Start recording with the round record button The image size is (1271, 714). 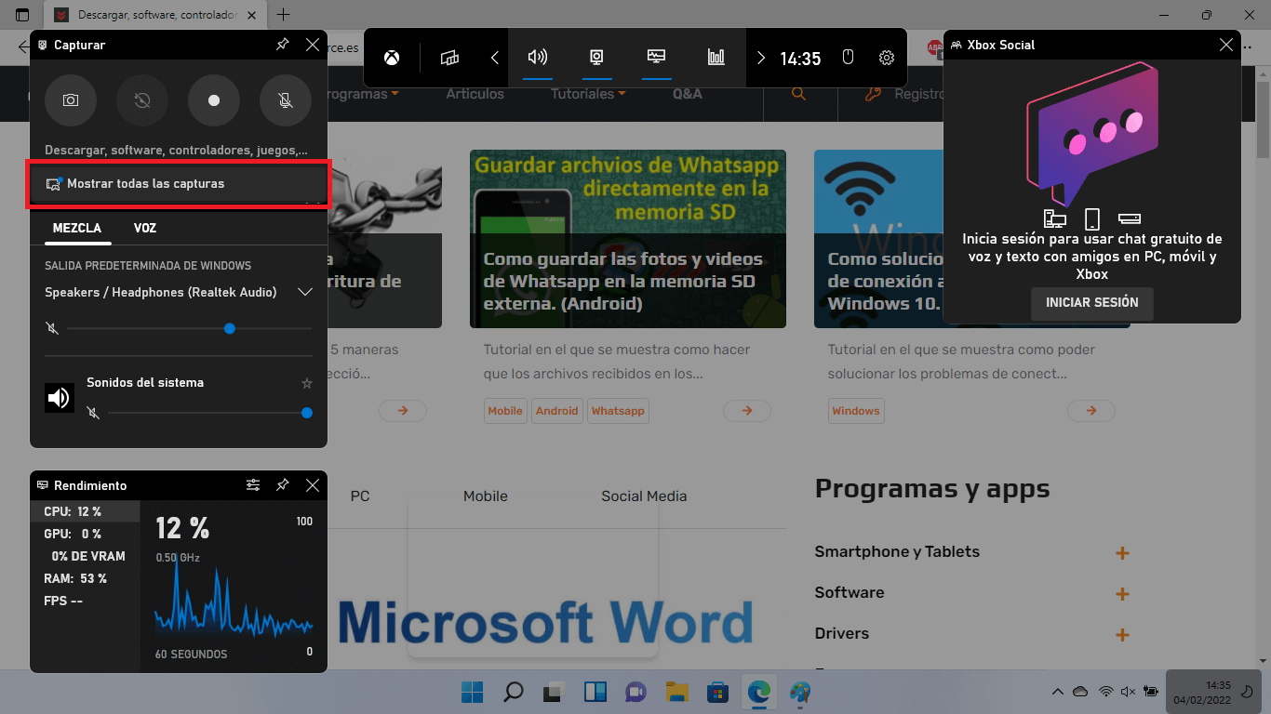(x=214, y=100)
